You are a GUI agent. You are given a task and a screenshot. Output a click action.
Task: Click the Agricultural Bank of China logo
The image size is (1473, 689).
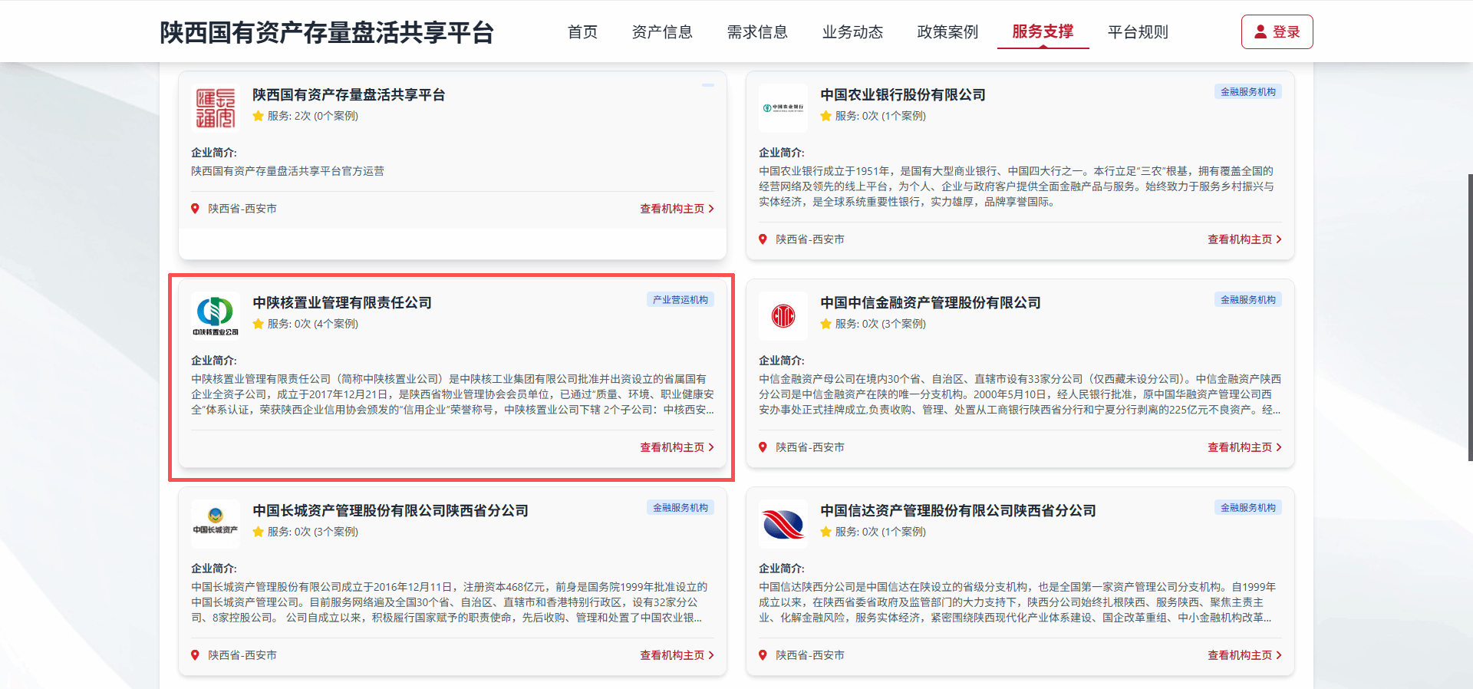click(x=783, y=108)
